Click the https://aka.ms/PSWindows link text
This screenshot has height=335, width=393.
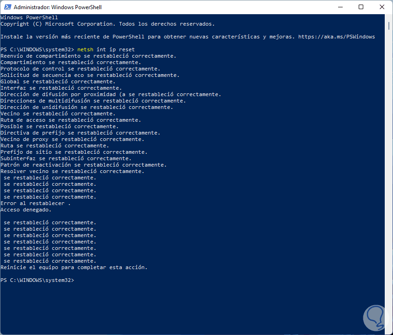pyautogui.click(x=336, y=37)
